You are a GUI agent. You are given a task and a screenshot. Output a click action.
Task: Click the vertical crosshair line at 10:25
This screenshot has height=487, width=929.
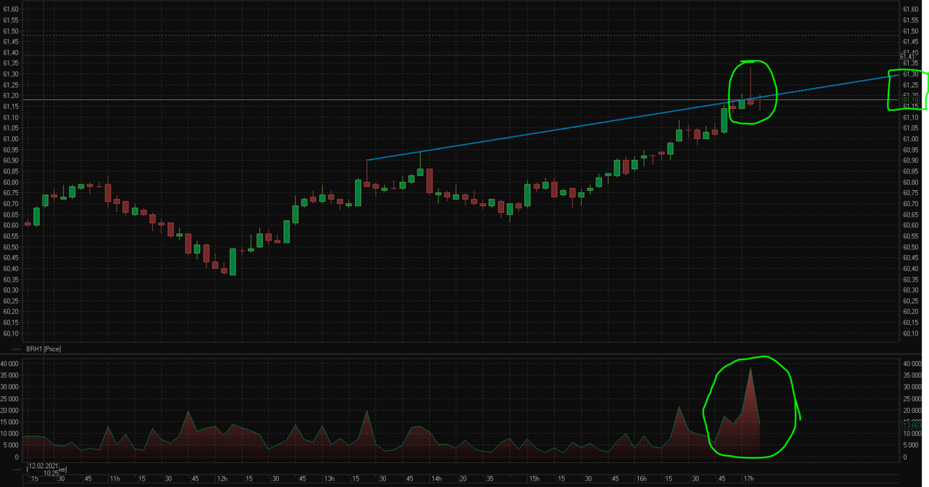click(x=43, y=173)
